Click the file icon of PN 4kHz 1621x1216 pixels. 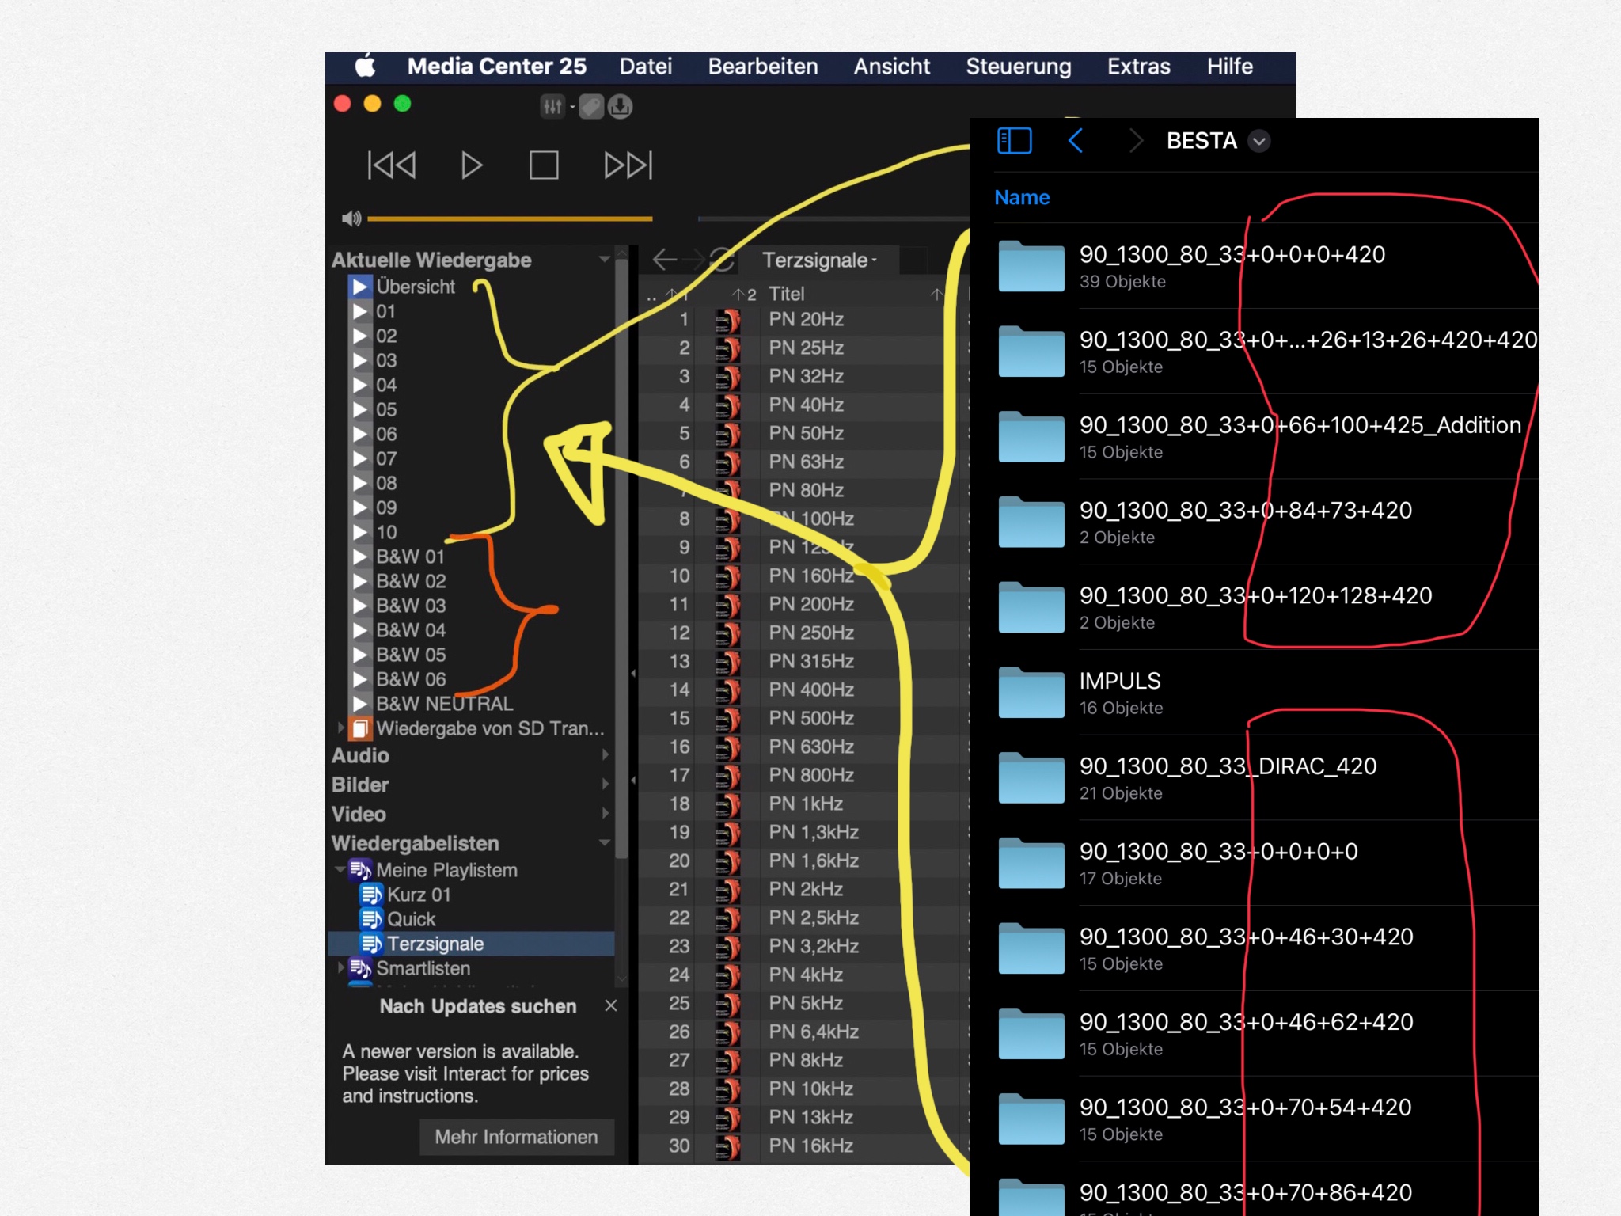pyautogui.click(x=727, y=975)
